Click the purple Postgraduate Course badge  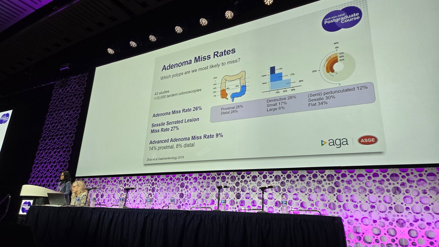point(342,19)
